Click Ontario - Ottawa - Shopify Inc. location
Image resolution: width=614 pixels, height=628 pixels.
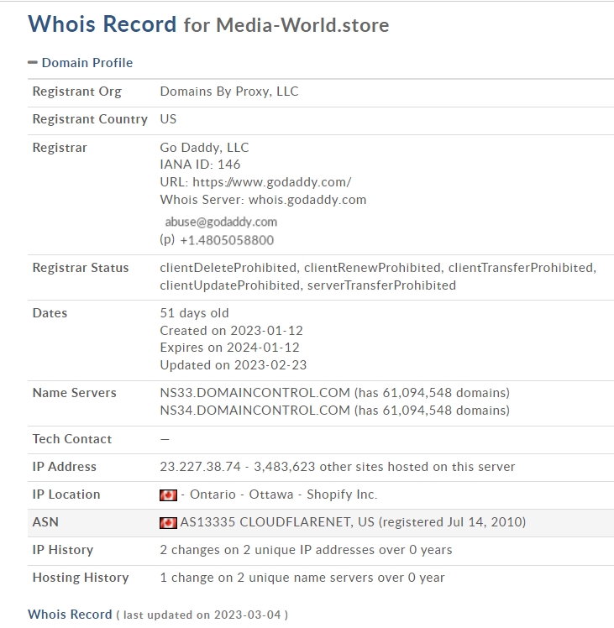point(283,495)
